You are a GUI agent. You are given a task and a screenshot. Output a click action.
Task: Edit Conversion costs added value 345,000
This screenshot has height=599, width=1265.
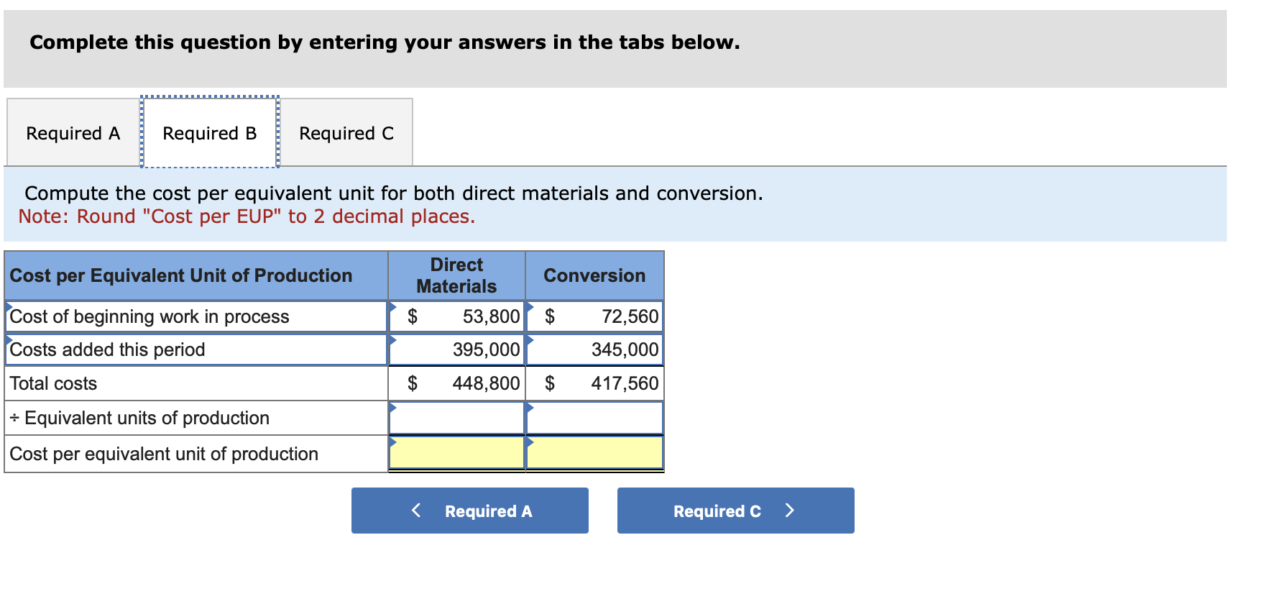coord(594,349)
